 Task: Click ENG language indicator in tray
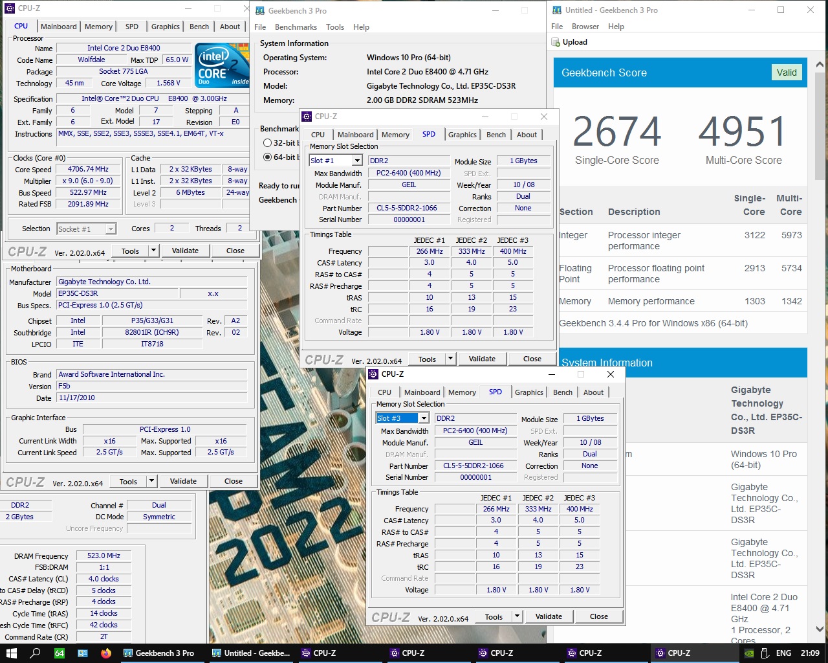783,653
